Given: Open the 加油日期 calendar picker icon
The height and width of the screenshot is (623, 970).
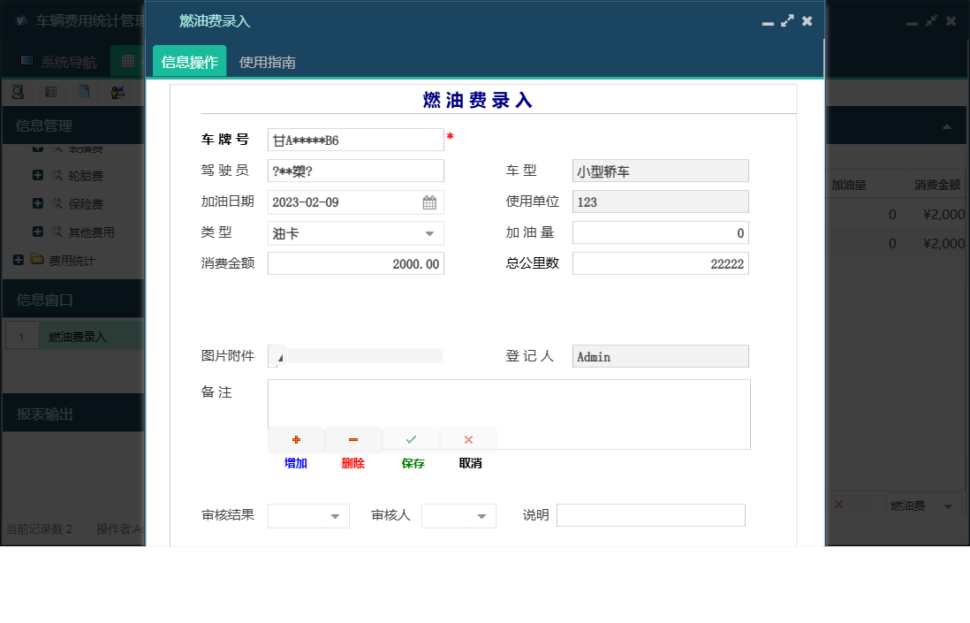Looking at the screenshot, I should point(430,202).
